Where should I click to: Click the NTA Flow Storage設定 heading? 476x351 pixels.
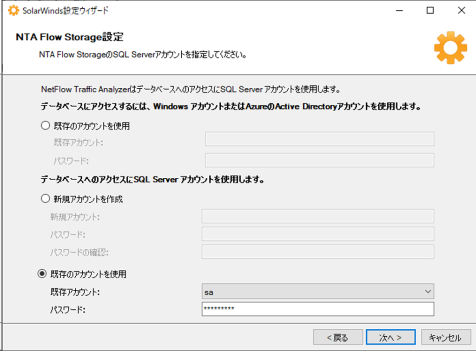point(70,37)
